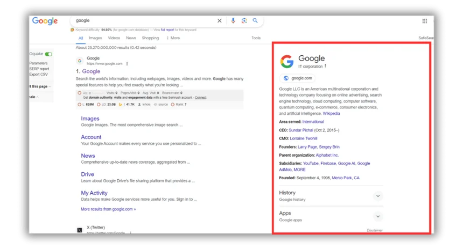463x249 pixels.
Task: Clear the search box with the X icon
Action: pyautogui.click(x=220, y=20)
